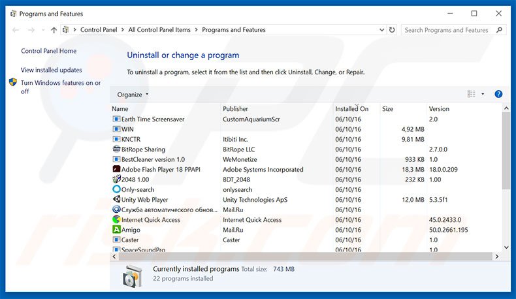
Task: Click the Control Panel address bar icon
Action: 65,29
